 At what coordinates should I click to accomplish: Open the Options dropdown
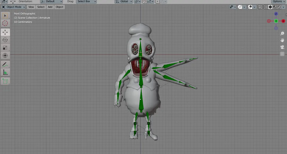click(279, 2)
